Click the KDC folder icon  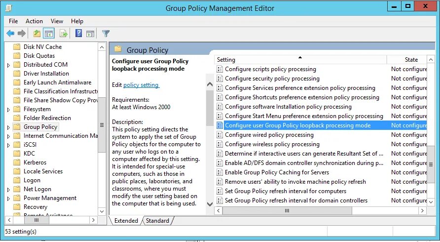pos(17,154)
